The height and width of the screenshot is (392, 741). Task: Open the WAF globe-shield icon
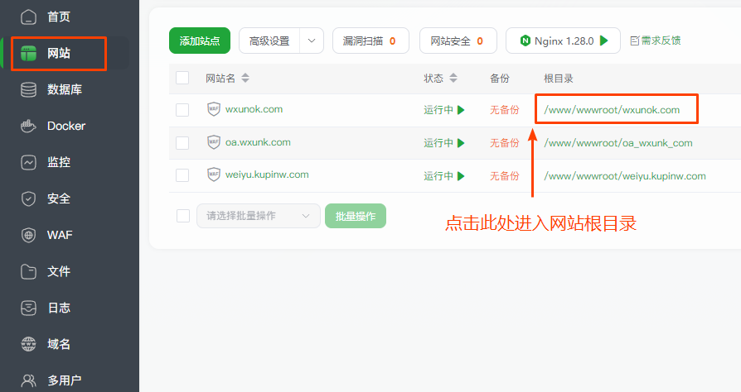[x=28, y=235]
